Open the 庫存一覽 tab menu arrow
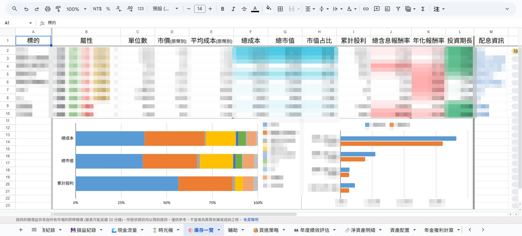The image size is (522, 236). point(219,230)
